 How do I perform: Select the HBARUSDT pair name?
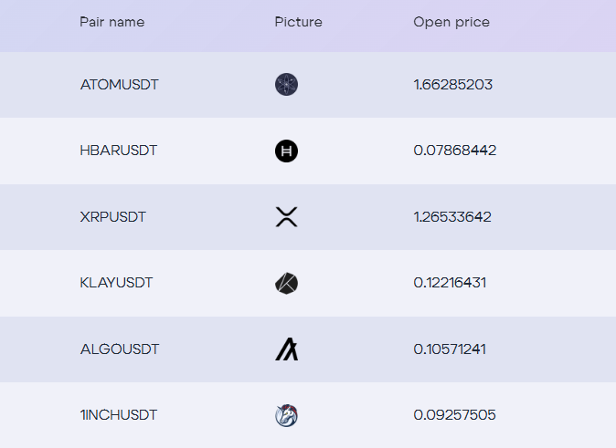[x=119, y=151]
